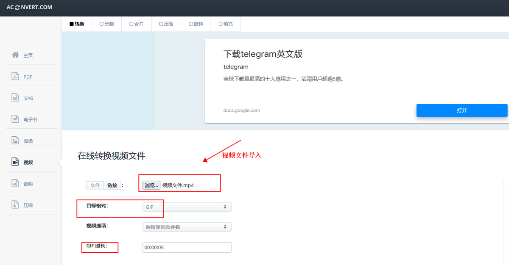The image size is (509, 265).
Task: Click the 目标格式 label text
Action: point(97,205)
